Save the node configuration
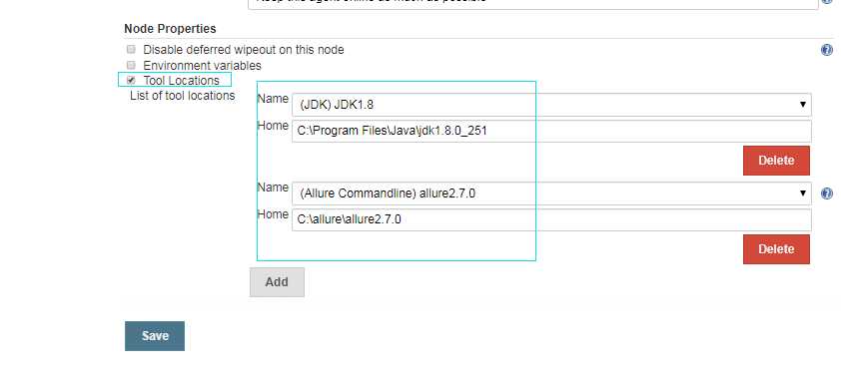 155,336
